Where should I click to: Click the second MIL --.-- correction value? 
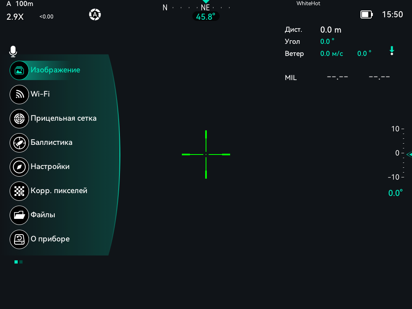pos(379,77)
